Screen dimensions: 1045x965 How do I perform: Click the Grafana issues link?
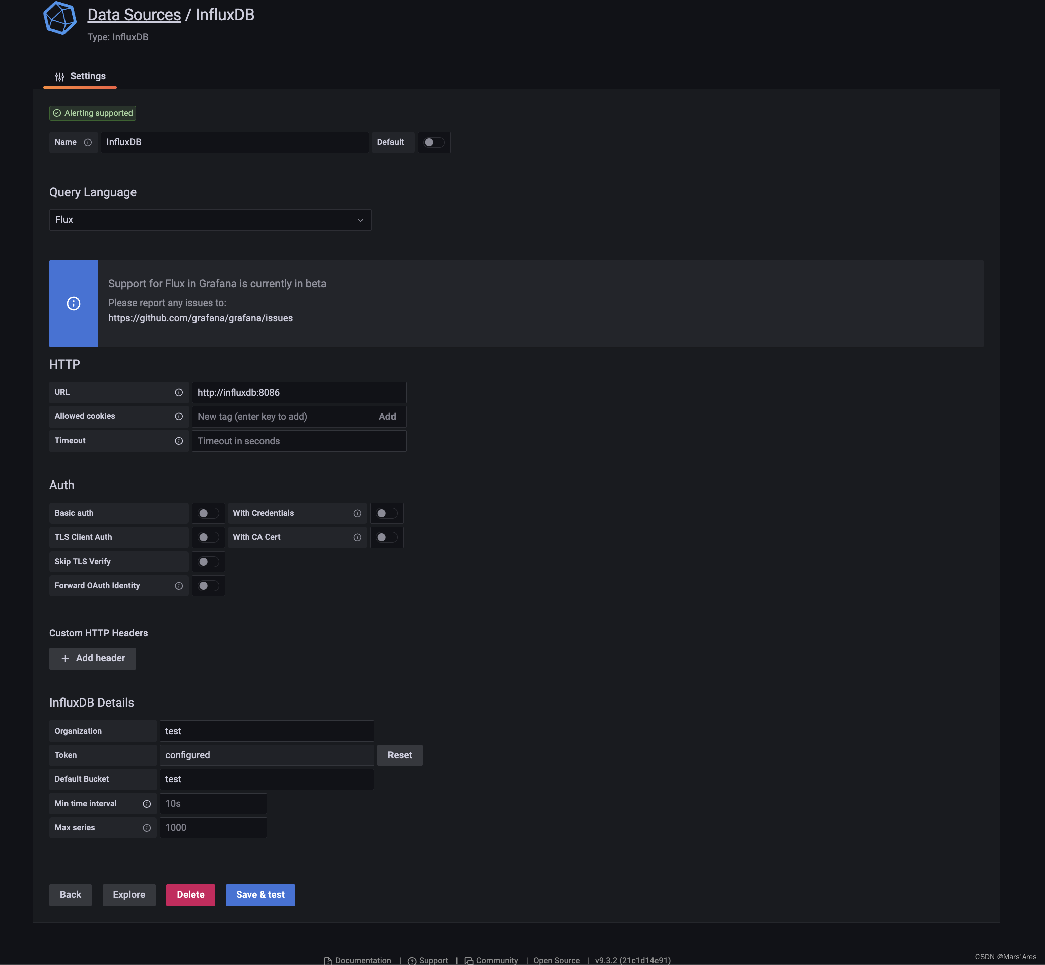click(x=200, y=319)
